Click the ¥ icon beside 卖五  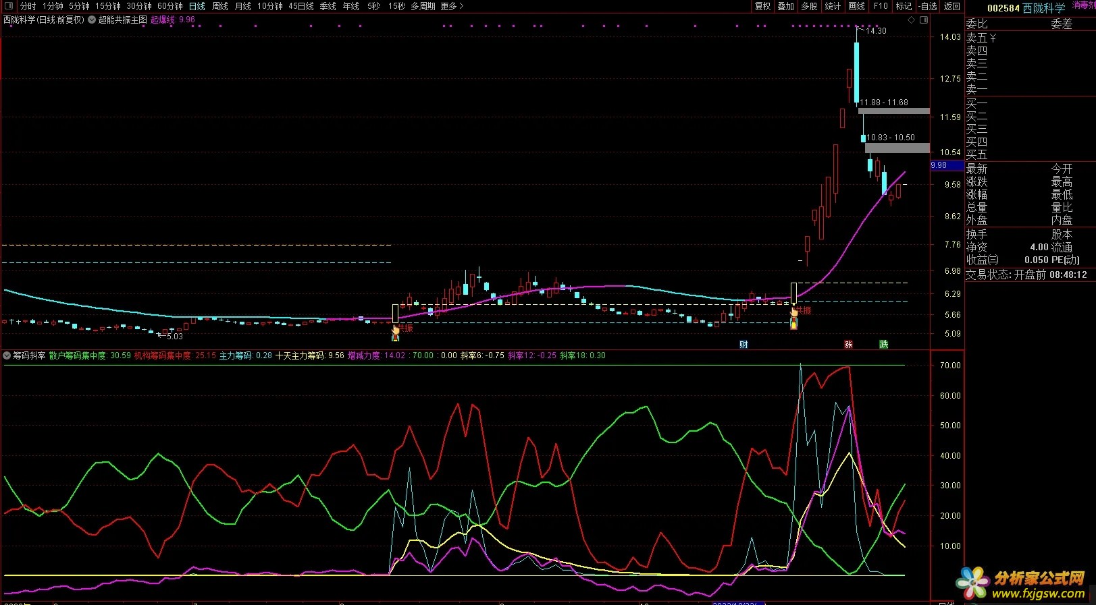pyautogui.click(x=993, y=38)
